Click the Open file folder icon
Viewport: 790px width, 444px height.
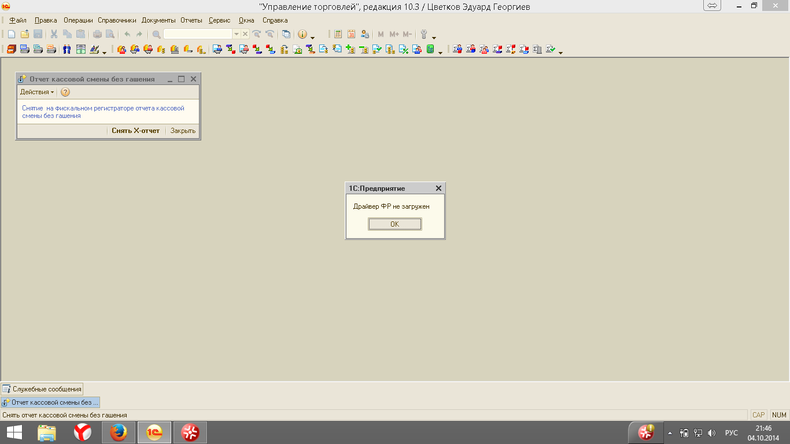[x=24, y=34]
